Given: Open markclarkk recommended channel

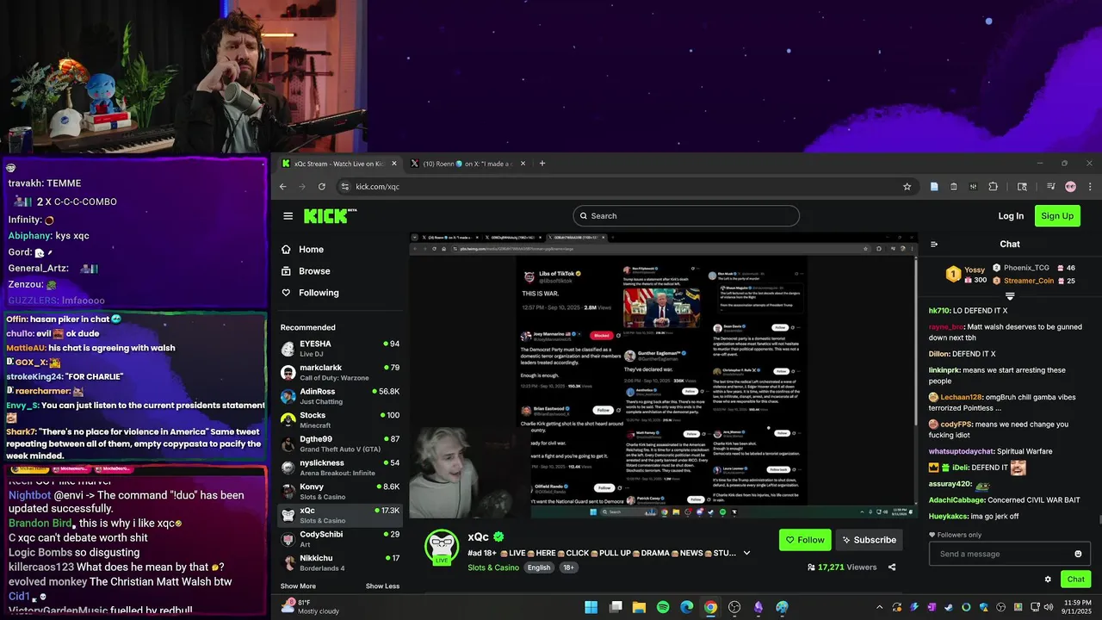Looking at the screenshot, I should [340, 372].
